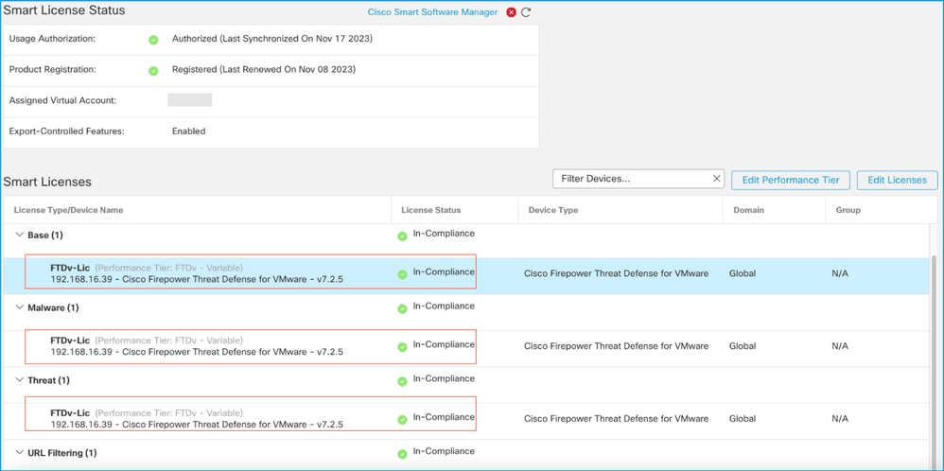Click the Device Type cell in Base row
The width and height of the screenshot is (944, 471).
click(x=617, y=273)
